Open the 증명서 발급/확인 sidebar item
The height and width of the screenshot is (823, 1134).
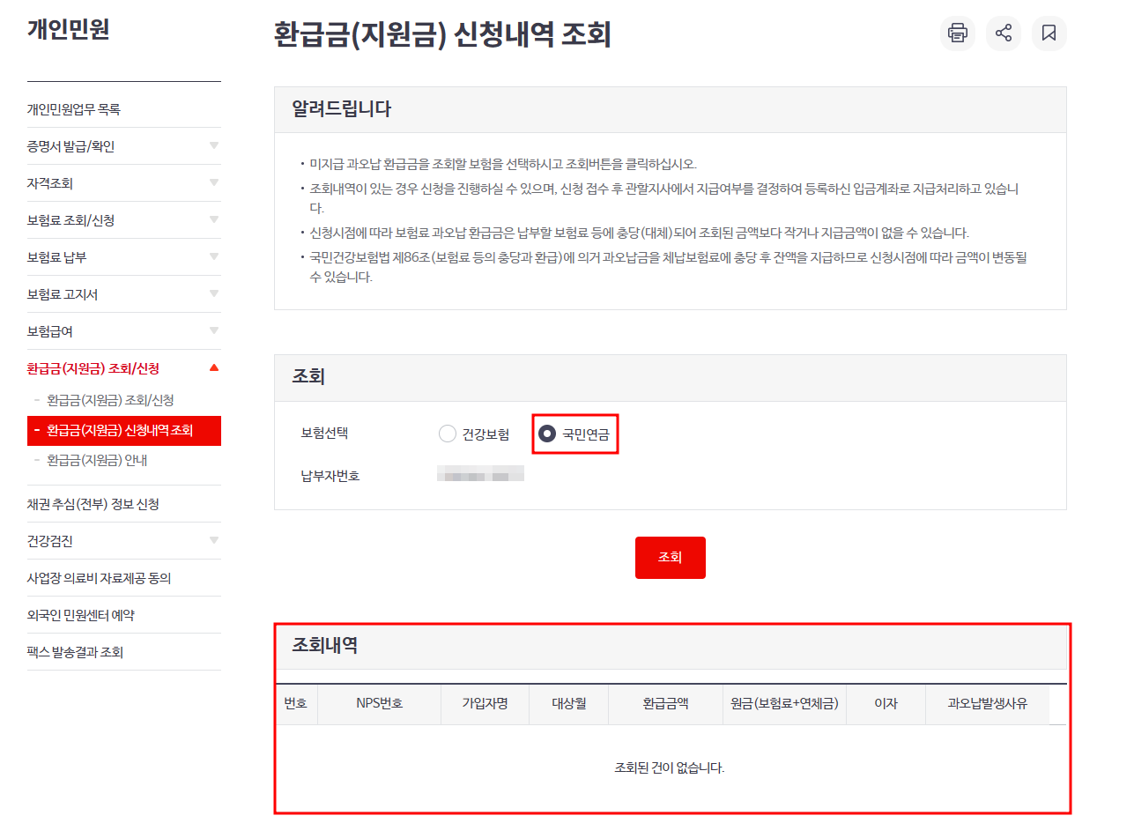70,146
